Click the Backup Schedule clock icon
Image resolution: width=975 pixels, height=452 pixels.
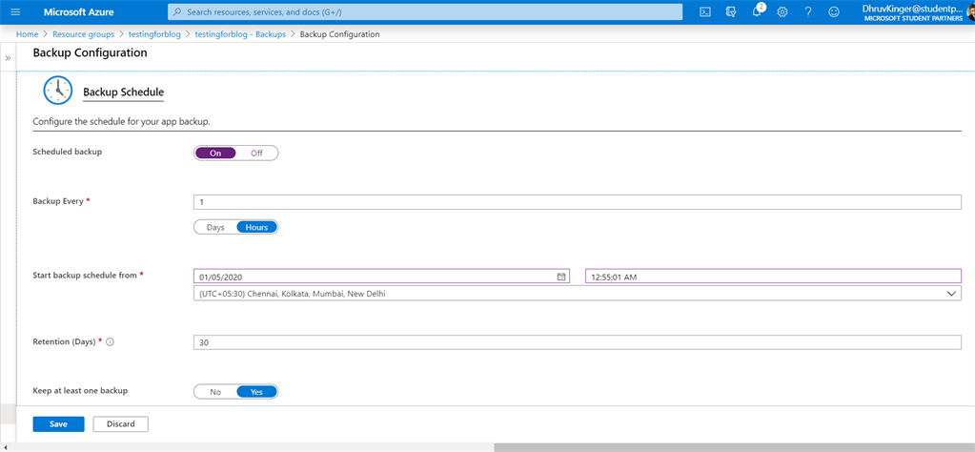(x=58, y=91)
